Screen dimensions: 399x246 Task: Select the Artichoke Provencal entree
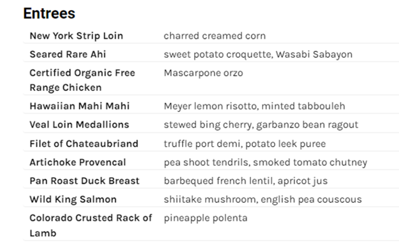point(78,162)
